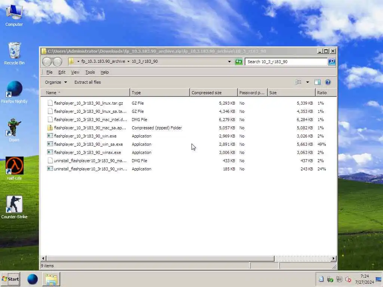
Task: Expand the Organize dropdown
Action: [x=56, y=82]
